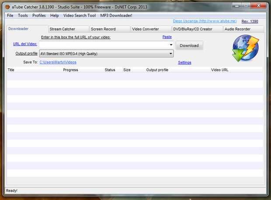
Task: Open the DVD/BluRay/CD Creator tab
Action: [197, 29]
